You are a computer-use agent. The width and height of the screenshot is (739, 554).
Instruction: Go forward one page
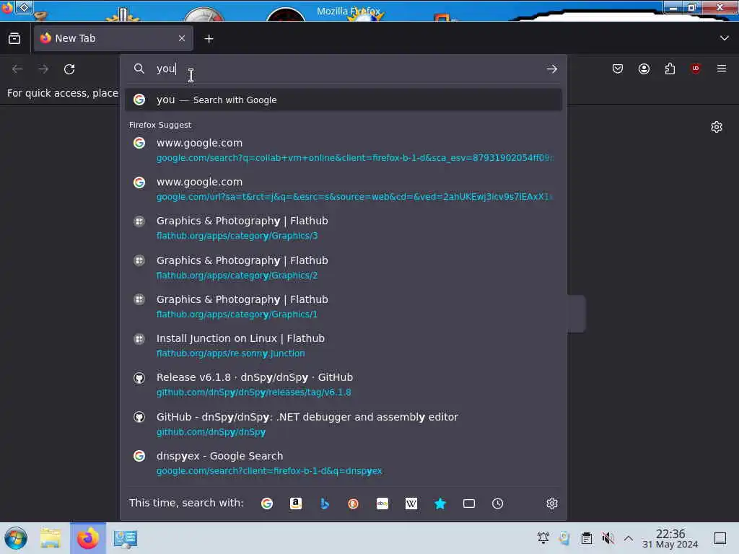tap(43, 69)
